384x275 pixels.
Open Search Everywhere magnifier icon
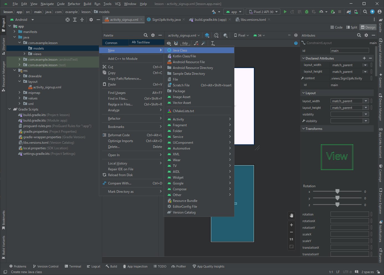365,12
